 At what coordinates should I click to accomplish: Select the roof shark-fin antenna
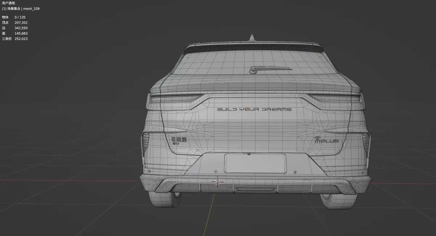click(251, 38)
